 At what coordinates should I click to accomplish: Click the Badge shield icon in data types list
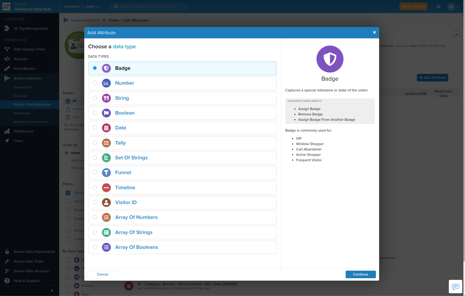106,68
